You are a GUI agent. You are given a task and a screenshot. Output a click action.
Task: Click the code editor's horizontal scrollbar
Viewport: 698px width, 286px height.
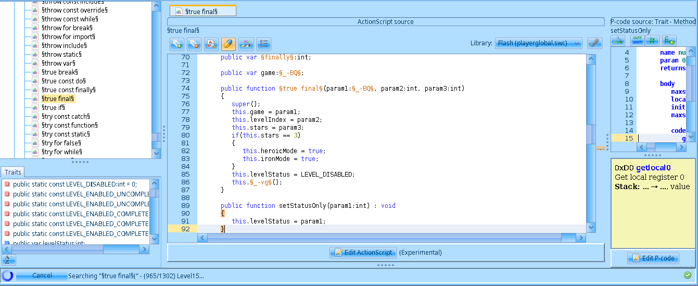(384, 238)
